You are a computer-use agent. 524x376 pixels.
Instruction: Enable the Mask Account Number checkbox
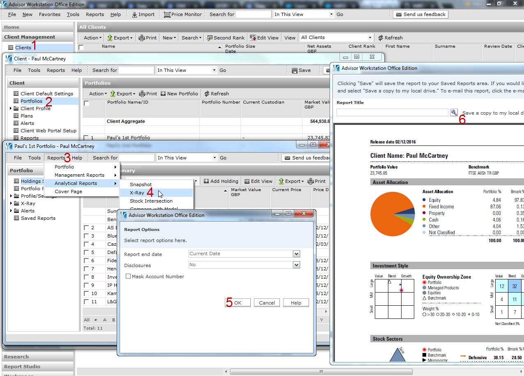[128, 277]
